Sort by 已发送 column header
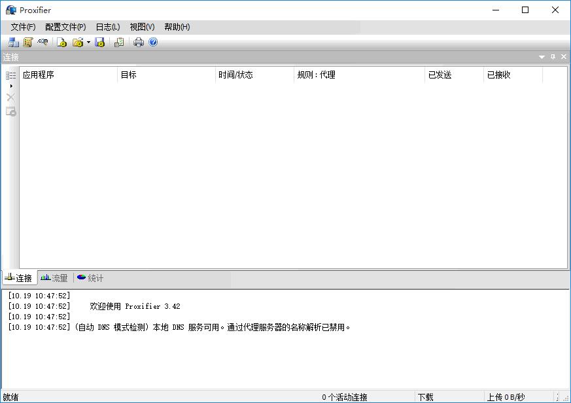 coord(454,75)
